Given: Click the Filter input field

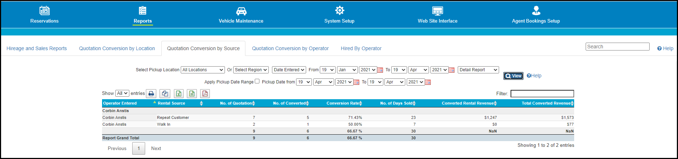Looking at the screenshot, I should click(x=542, y=93).
